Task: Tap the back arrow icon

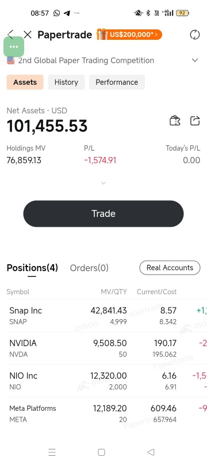Action: tap(10, 35)
